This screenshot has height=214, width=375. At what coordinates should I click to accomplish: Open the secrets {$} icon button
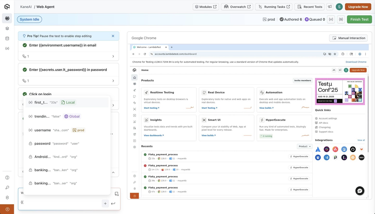click(x=341, y=19)
